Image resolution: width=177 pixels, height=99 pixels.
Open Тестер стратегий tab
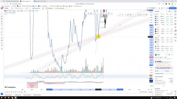tap(27, 95)
